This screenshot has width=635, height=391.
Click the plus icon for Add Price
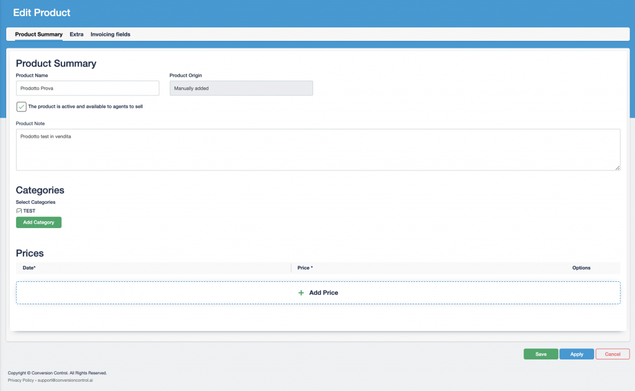coord(301,292)
